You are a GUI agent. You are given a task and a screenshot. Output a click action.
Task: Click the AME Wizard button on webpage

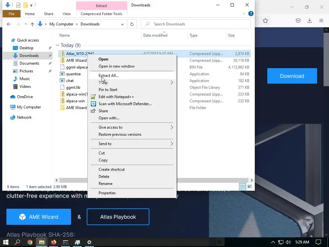point(39,217)
